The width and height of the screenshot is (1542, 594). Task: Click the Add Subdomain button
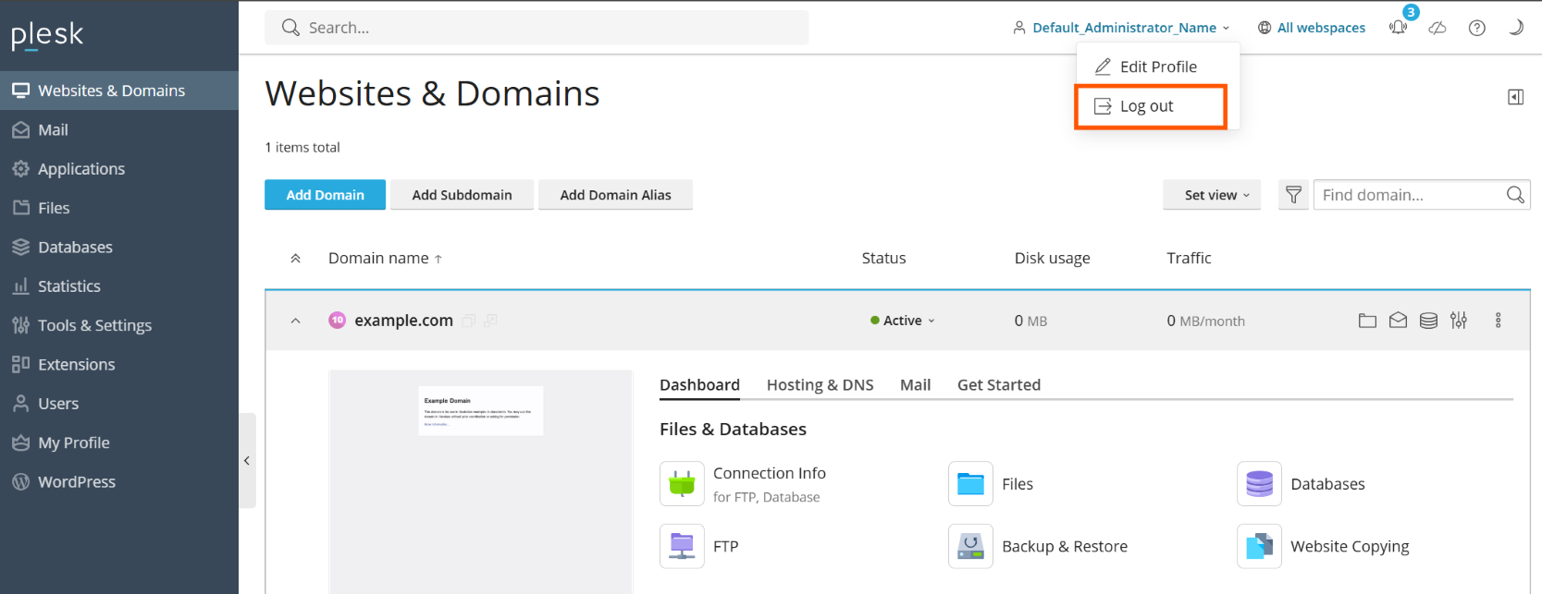click(462, 195)
